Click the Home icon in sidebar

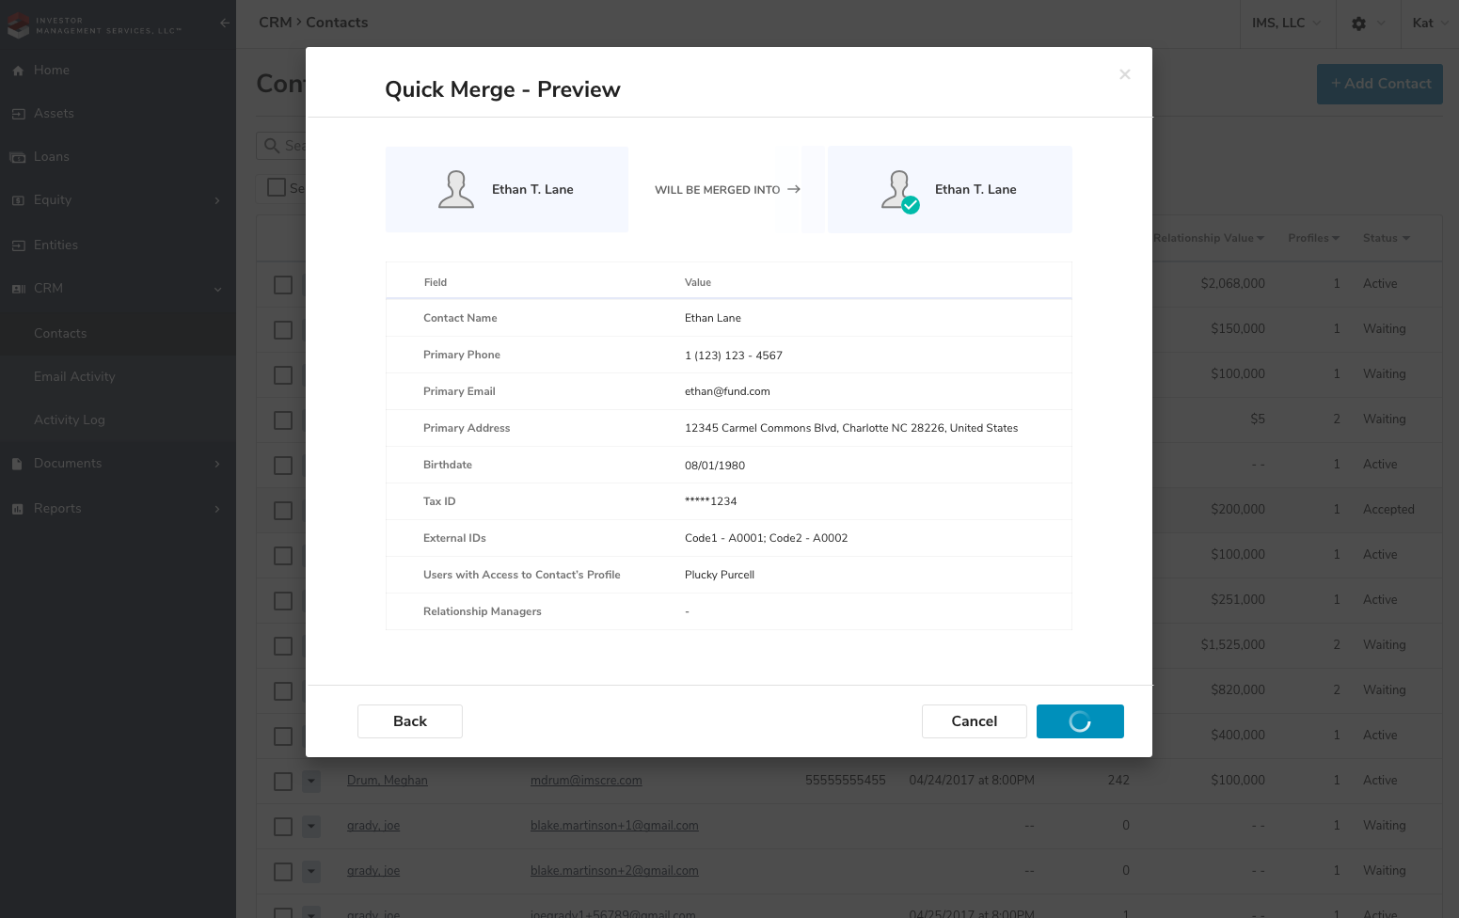(18, 71)
